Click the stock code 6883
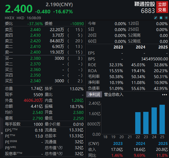This screenshot has height=158, width=169. coord(148,11)
